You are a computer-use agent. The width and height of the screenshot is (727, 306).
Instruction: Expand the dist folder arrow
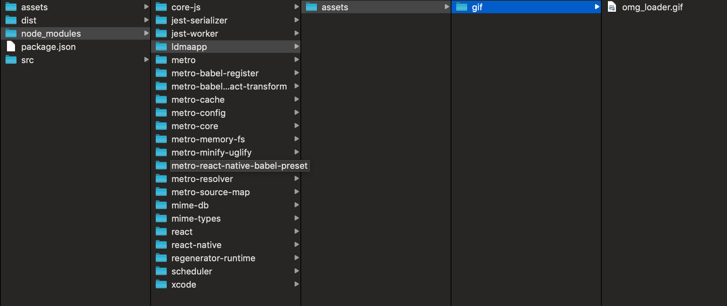click(146, 20)
